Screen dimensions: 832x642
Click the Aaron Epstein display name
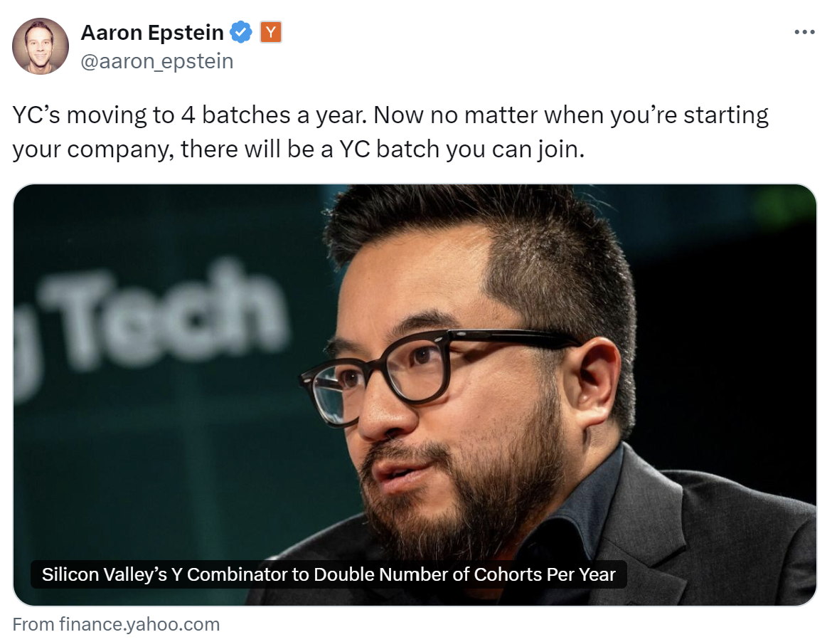(x=152, y=32)
